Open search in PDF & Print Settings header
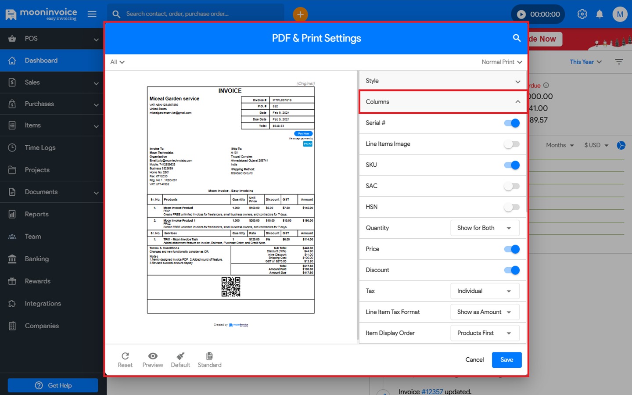The width and height of the screenshot is (632, 395). click(x=517, y=38)
